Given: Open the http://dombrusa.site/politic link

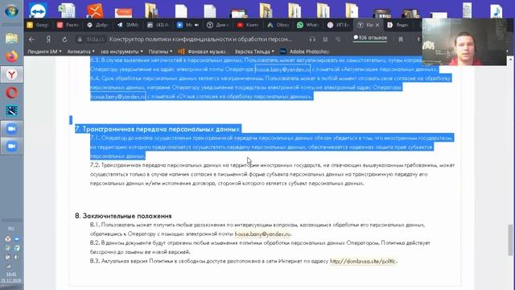Looking at the screenshot, I should coord(363,261).
